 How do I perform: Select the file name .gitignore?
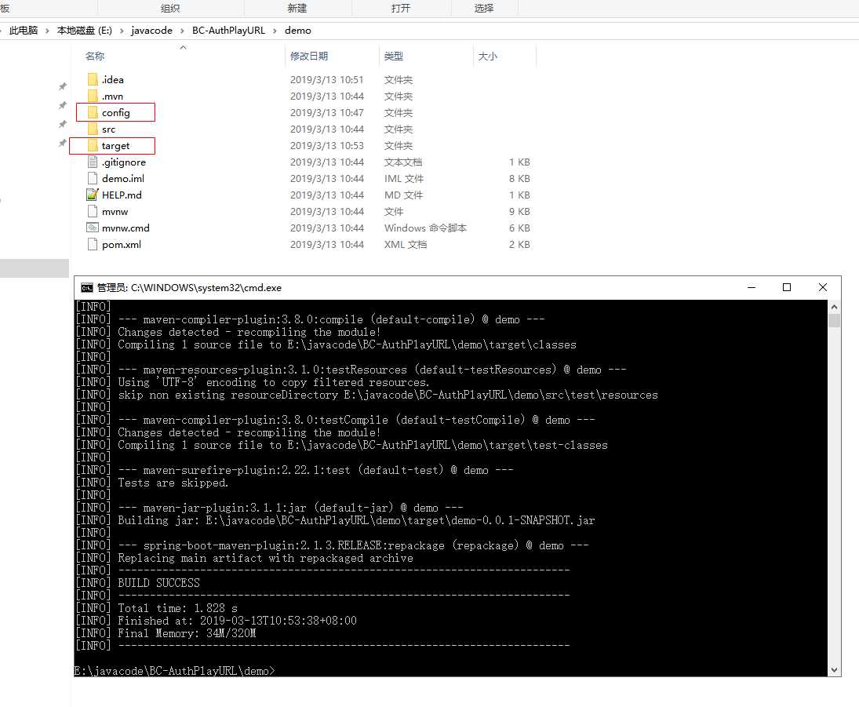click(124, 162)
